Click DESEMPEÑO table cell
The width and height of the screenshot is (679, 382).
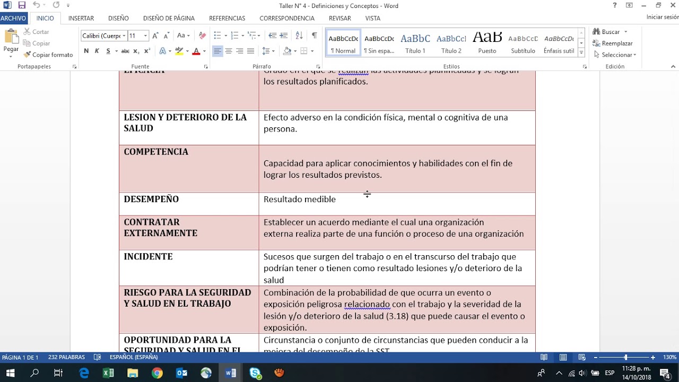[189, 204]
